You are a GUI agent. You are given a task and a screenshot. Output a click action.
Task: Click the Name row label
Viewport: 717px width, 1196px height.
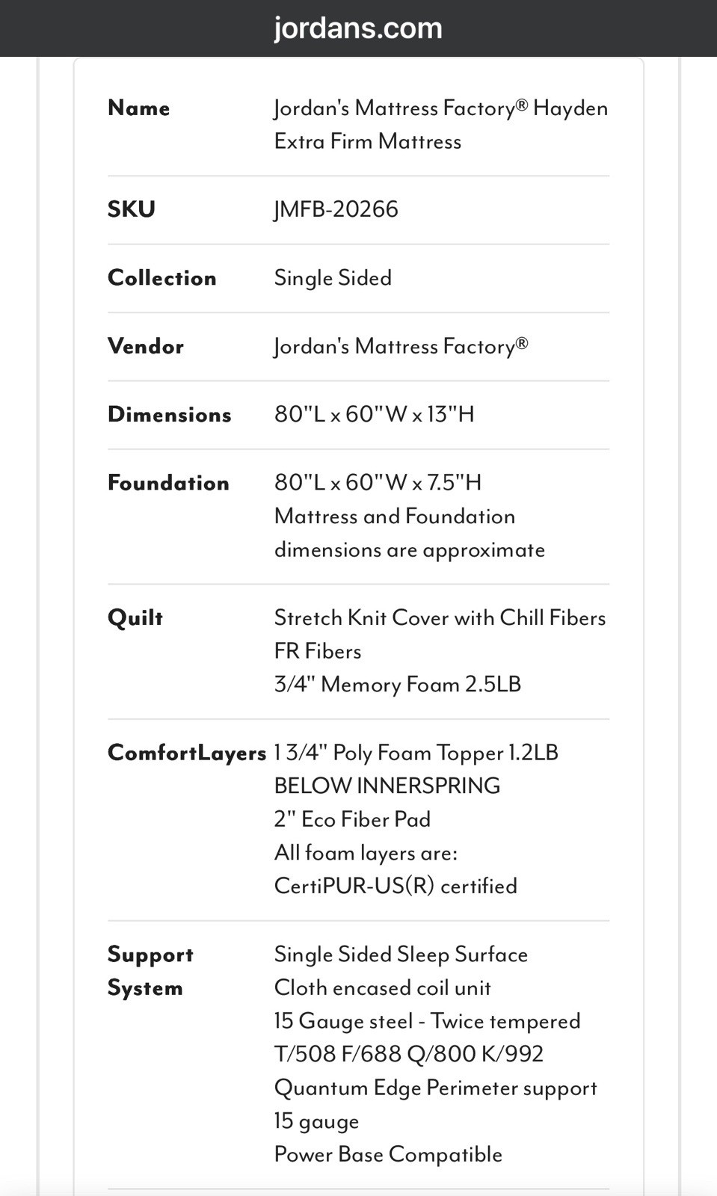[138, 108]
